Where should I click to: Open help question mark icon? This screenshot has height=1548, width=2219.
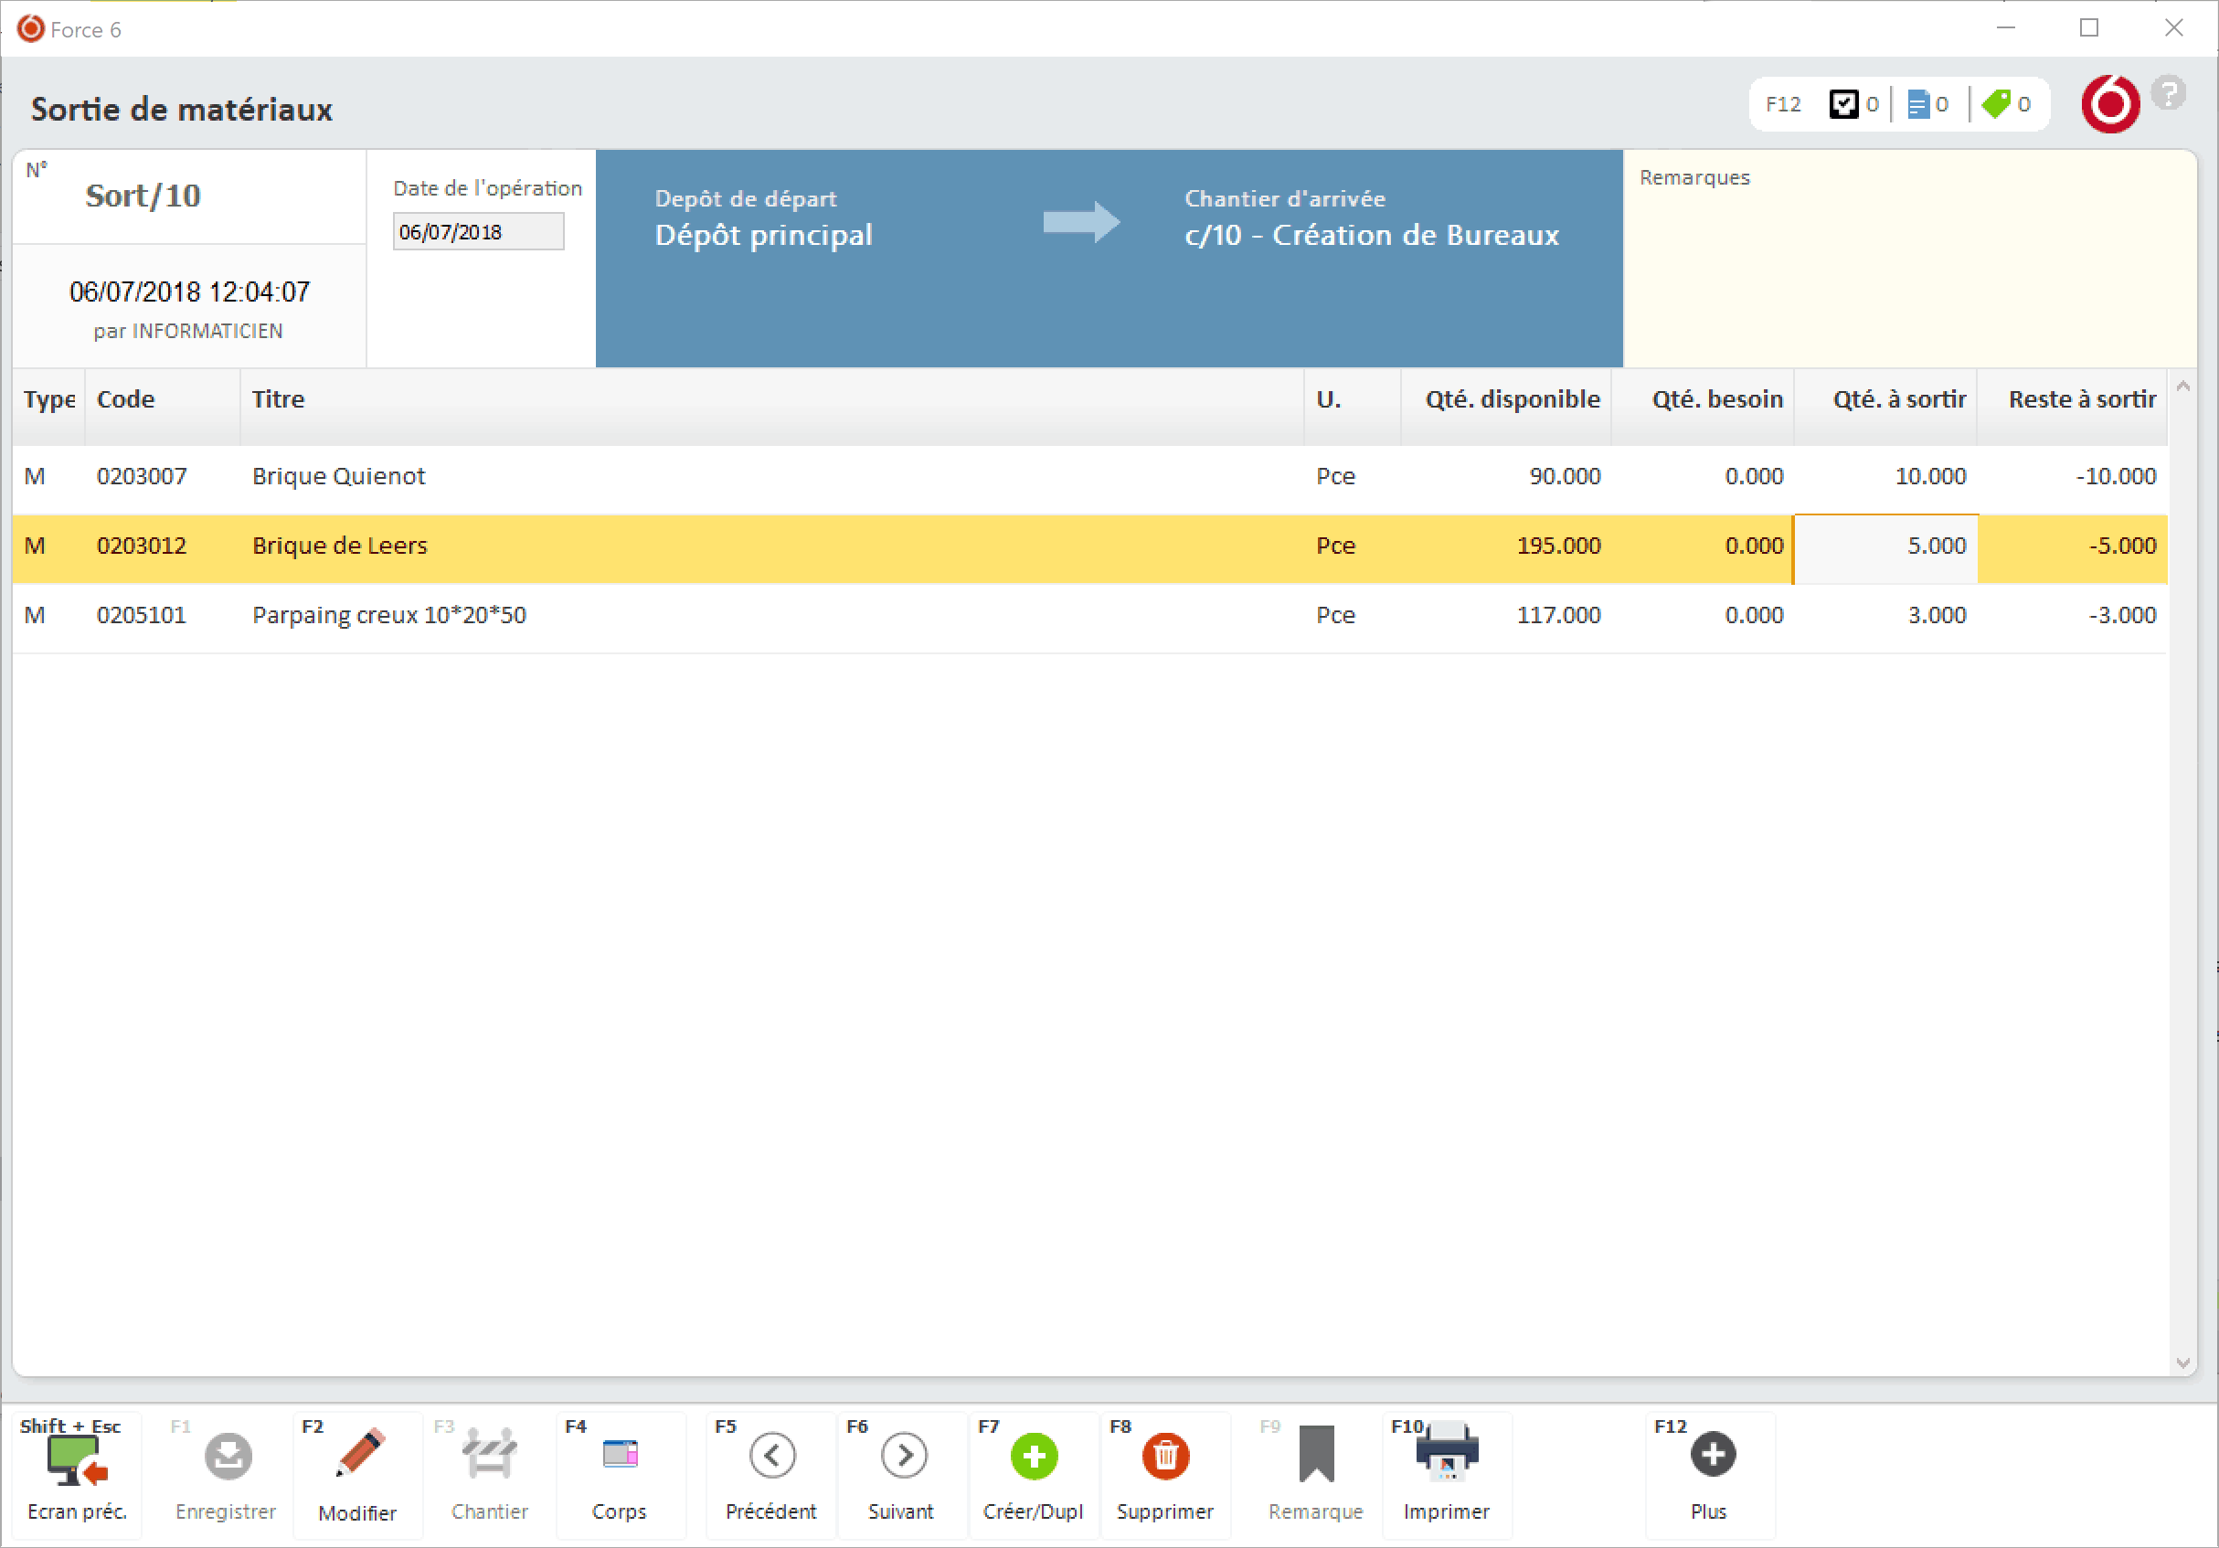(2169, 94)
